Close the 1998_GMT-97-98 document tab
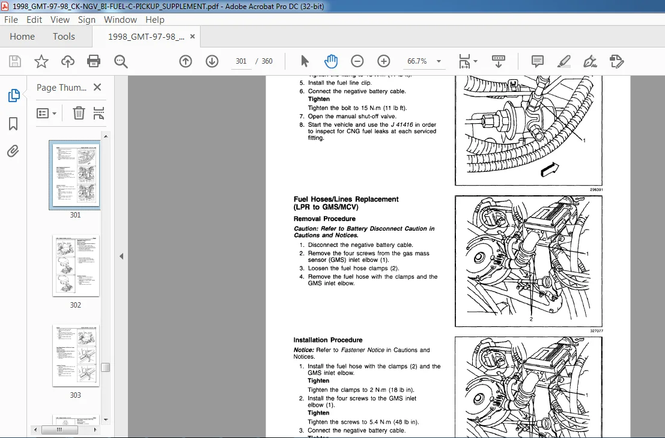This screenshot has height=438, width=665. (x=193, y=37)
